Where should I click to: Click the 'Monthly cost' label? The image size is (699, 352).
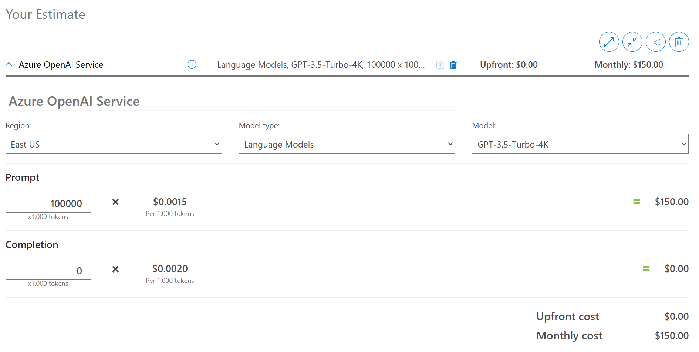[570, 336]
